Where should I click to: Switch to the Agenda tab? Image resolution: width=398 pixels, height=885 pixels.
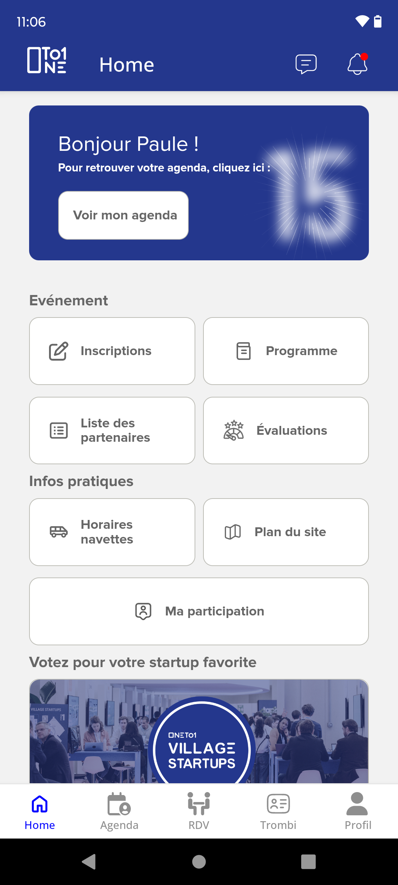click(119, 811)
